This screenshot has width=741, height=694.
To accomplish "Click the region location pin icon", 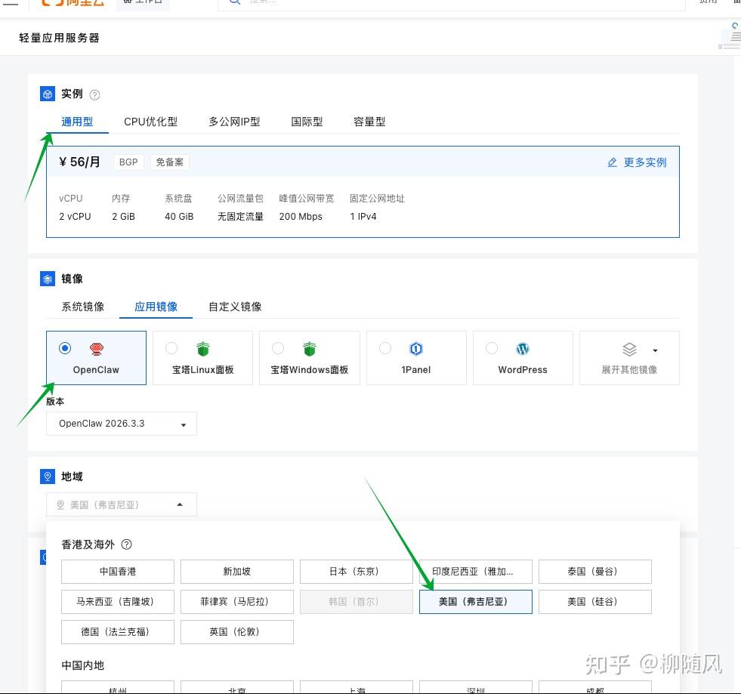I will point(48,477).
